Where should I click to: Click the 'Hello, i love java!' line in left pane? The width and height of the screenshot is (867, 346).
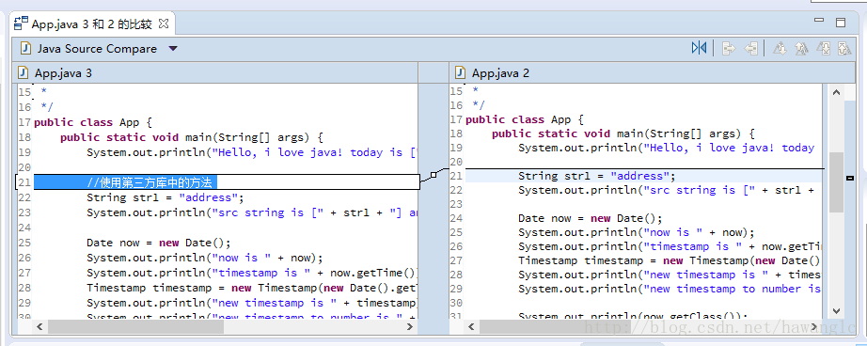[x=251, y=152]
